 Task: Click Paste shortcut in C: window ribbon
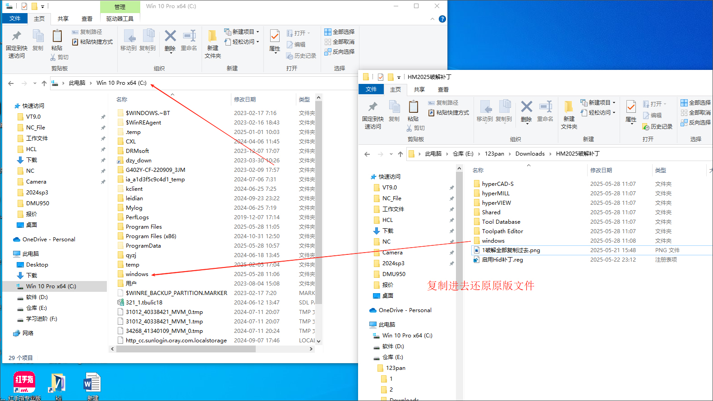point(92,42)
